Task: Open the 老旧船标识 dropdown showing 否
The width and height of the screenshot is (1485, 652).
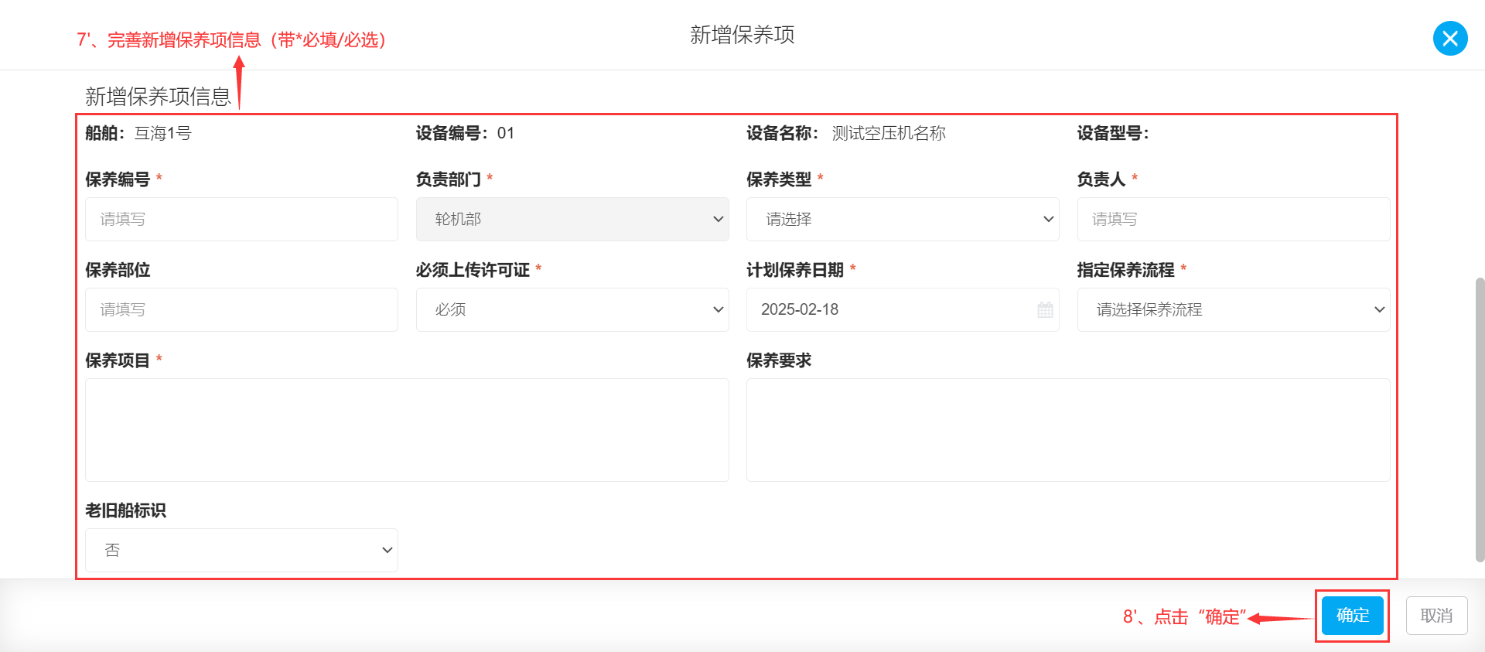Action: pyautogui.click(x=241, y=550)
